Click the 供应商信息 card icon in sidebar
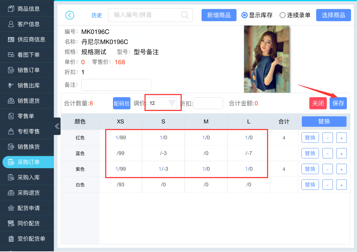 11,40
